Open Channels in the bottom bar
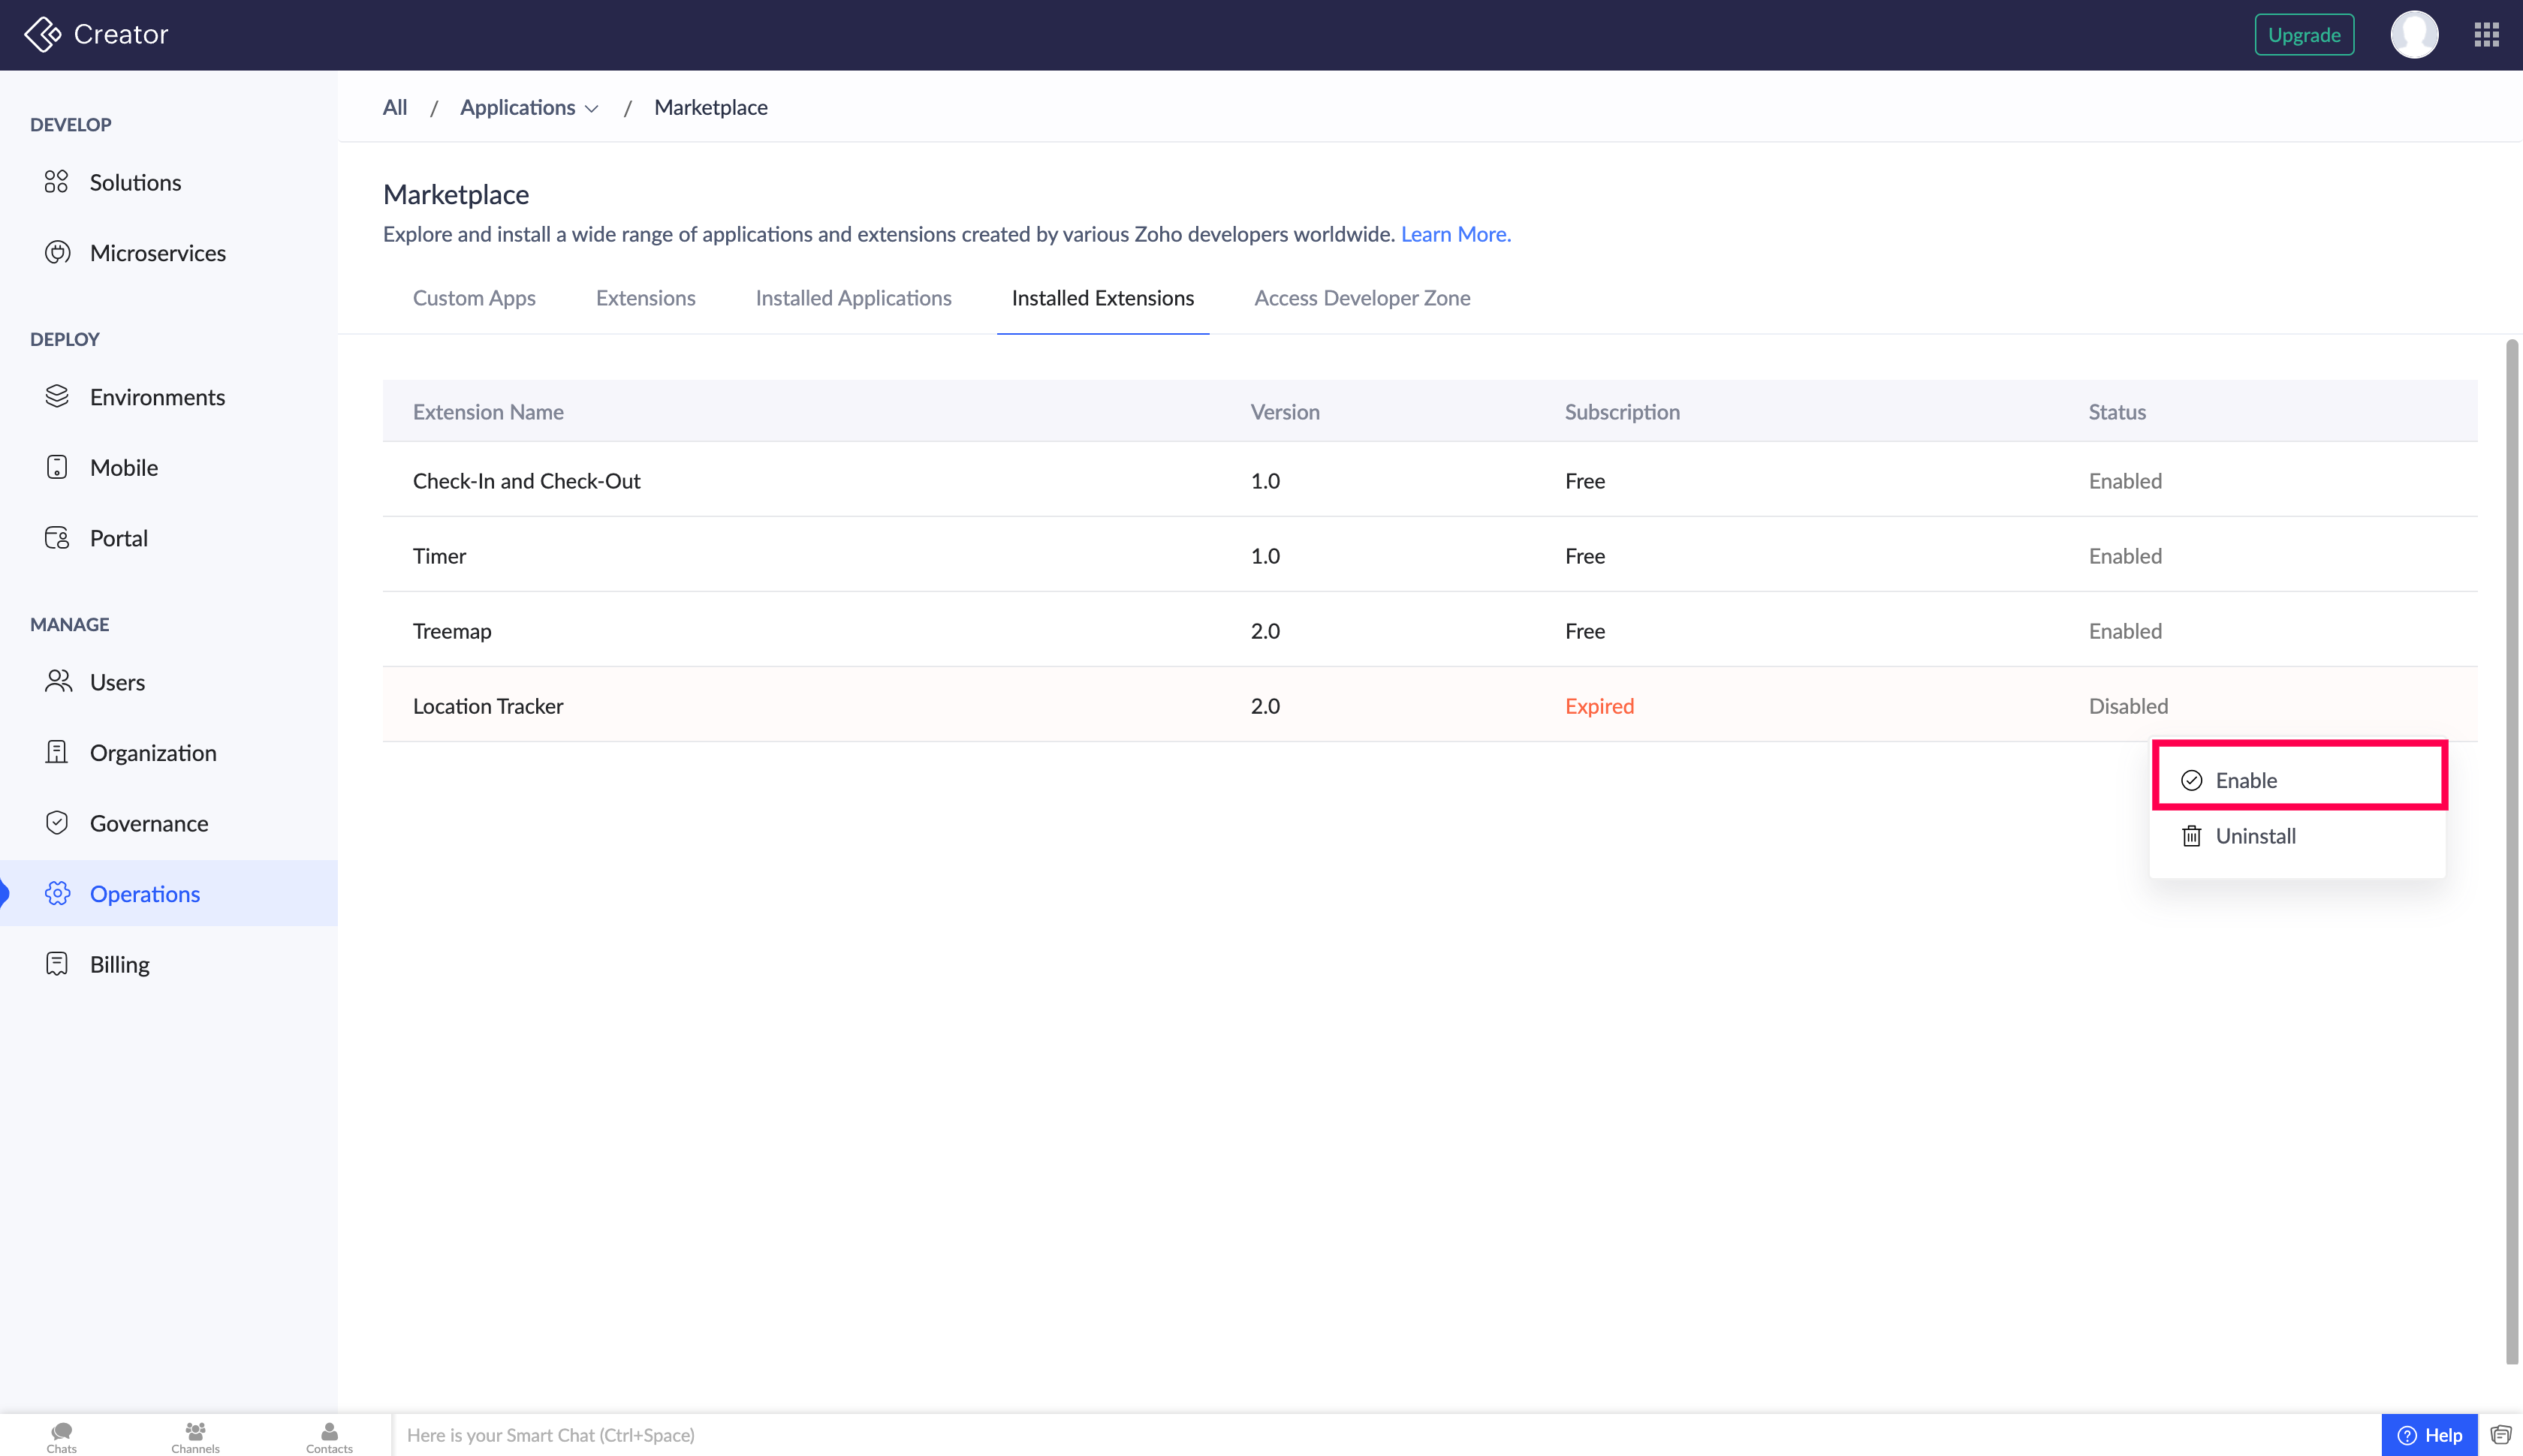 (x=195, y=1437)
